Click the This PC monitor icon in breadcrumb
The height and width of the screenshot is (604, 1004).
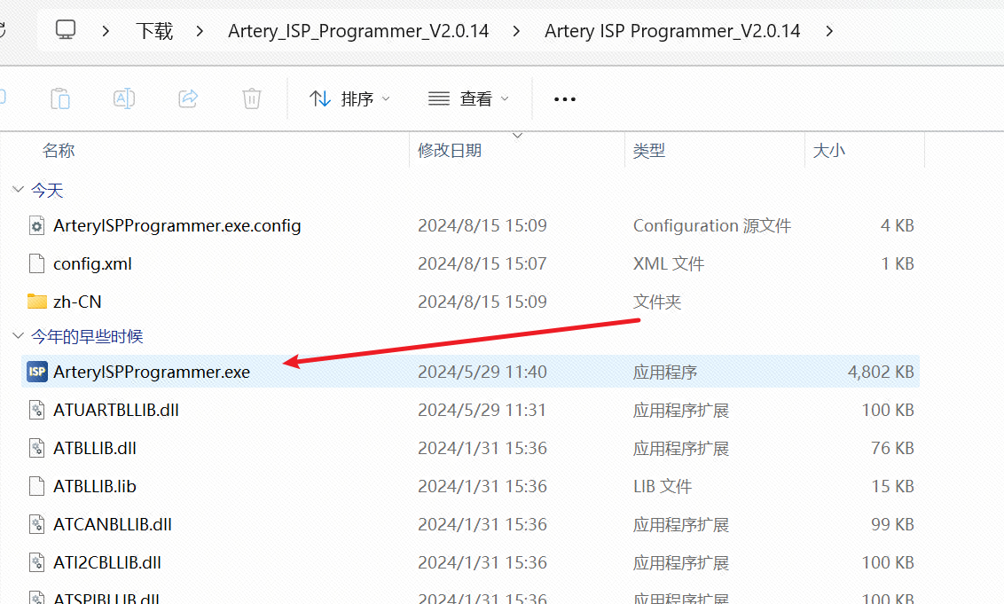66,30
